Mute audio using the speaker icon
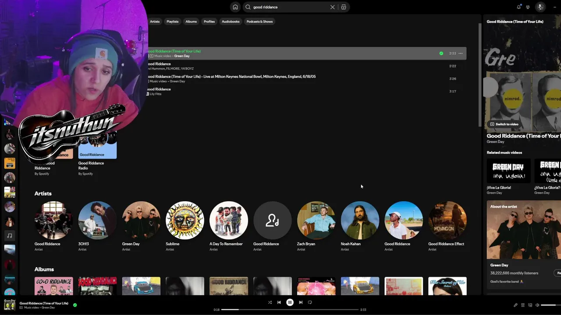This screenshot has width=561, height=315. click(x=537, y=305)
